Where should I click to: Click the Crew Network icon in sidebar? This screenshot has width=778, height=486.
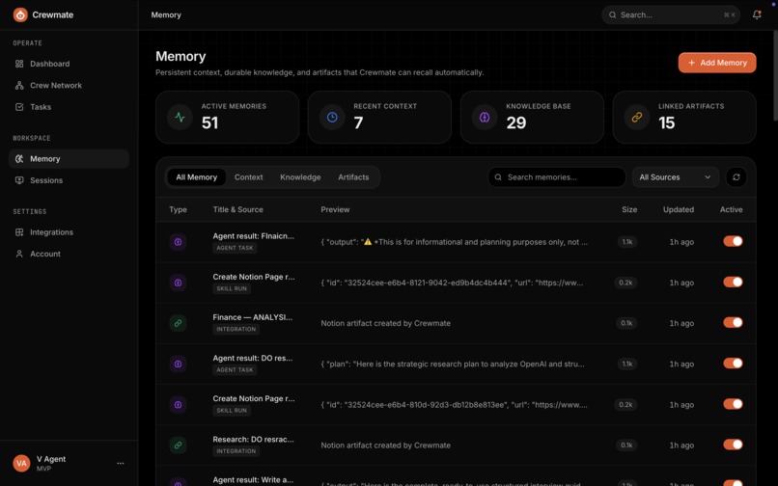pos(19,85)
